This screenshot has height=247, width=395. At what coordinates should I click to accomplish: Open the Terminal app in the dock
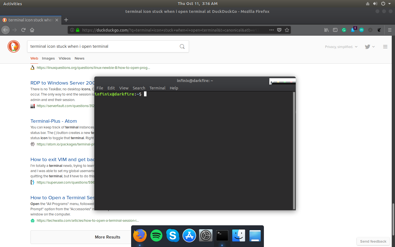tap(222, 235)
